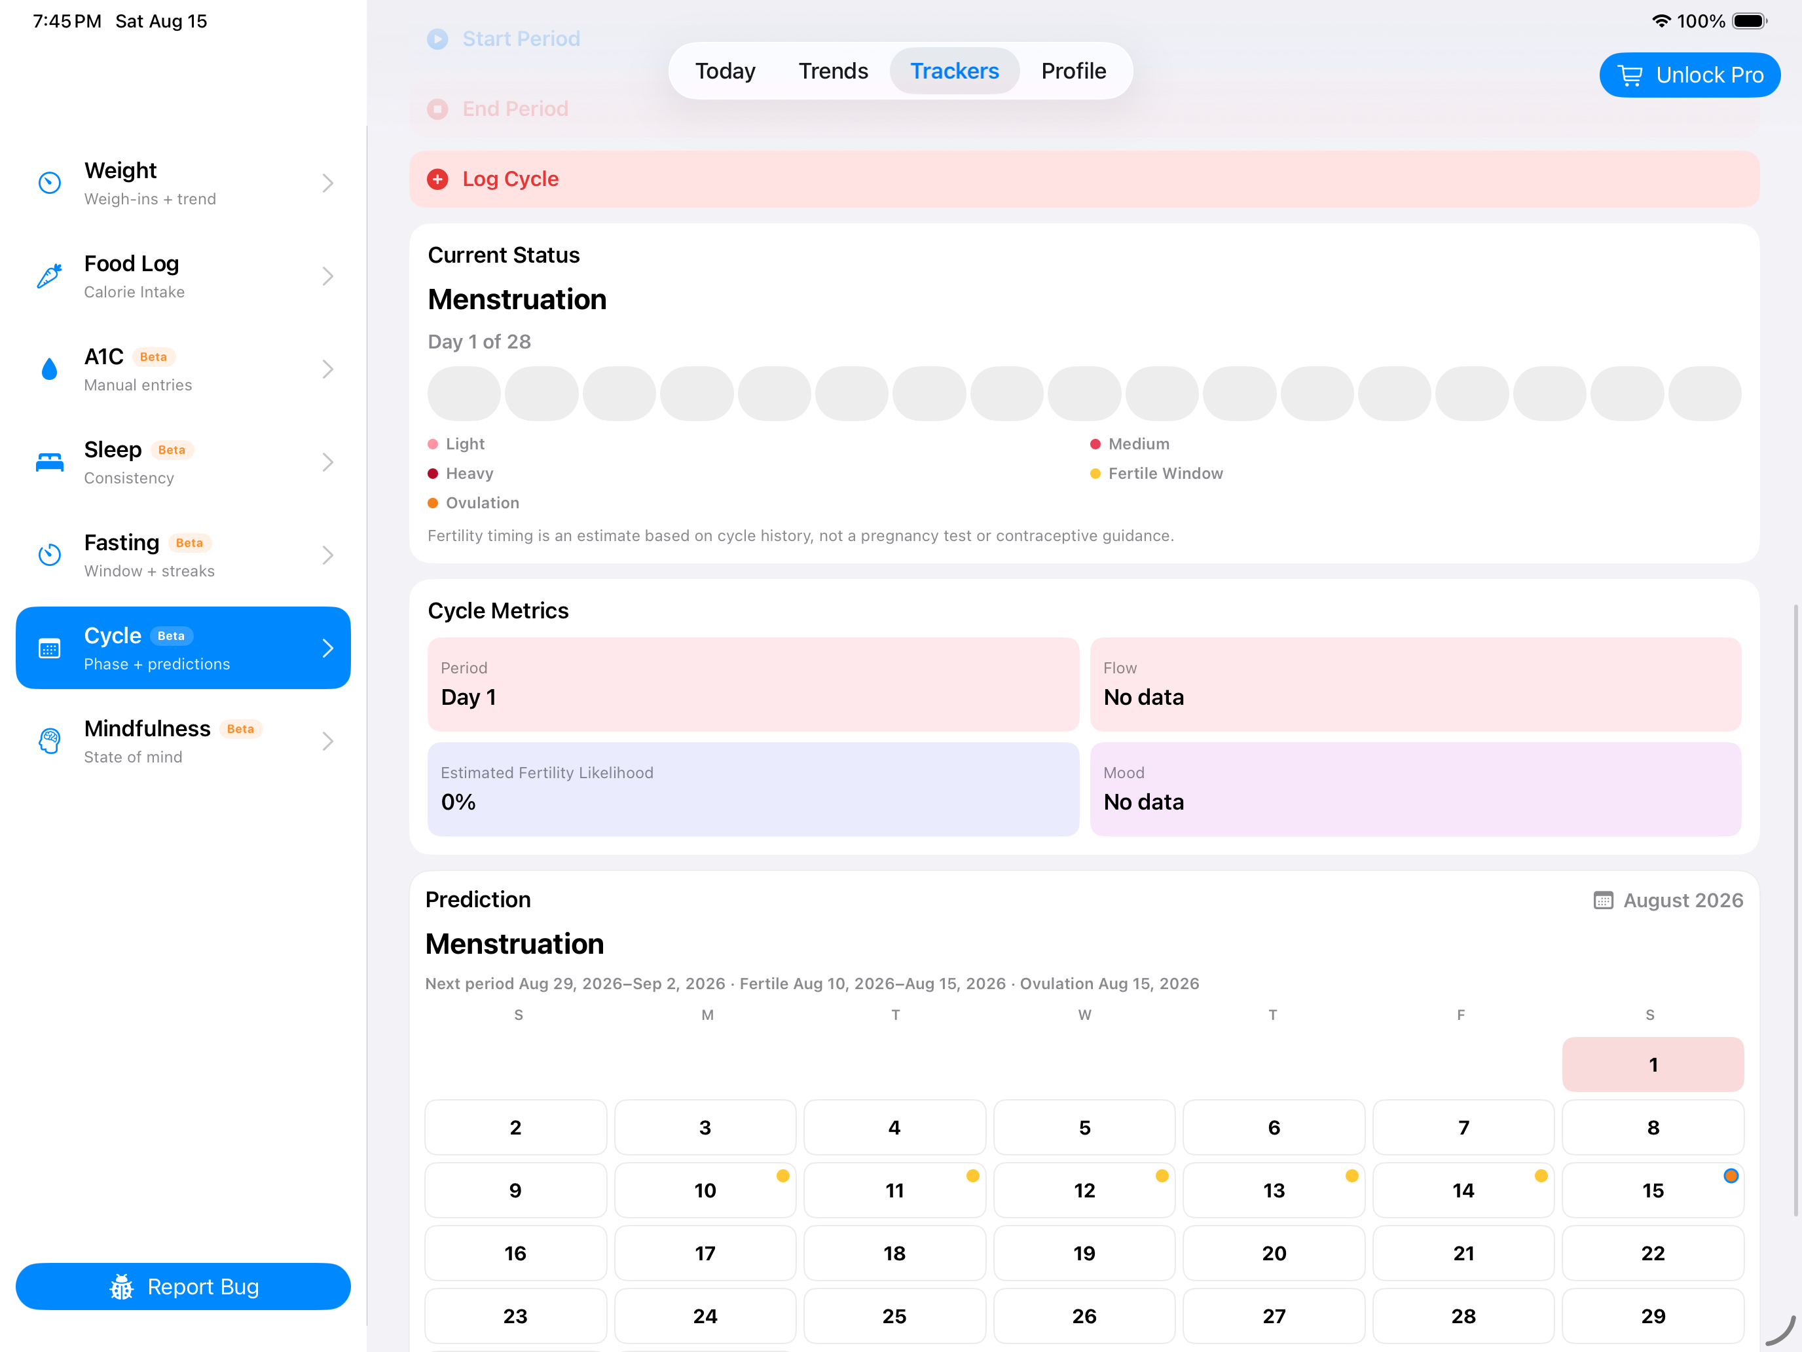The height and width of the screenshot is (1352, 1802).
Task: Click the Food Log carrot icon
Action: pos(49,276)
